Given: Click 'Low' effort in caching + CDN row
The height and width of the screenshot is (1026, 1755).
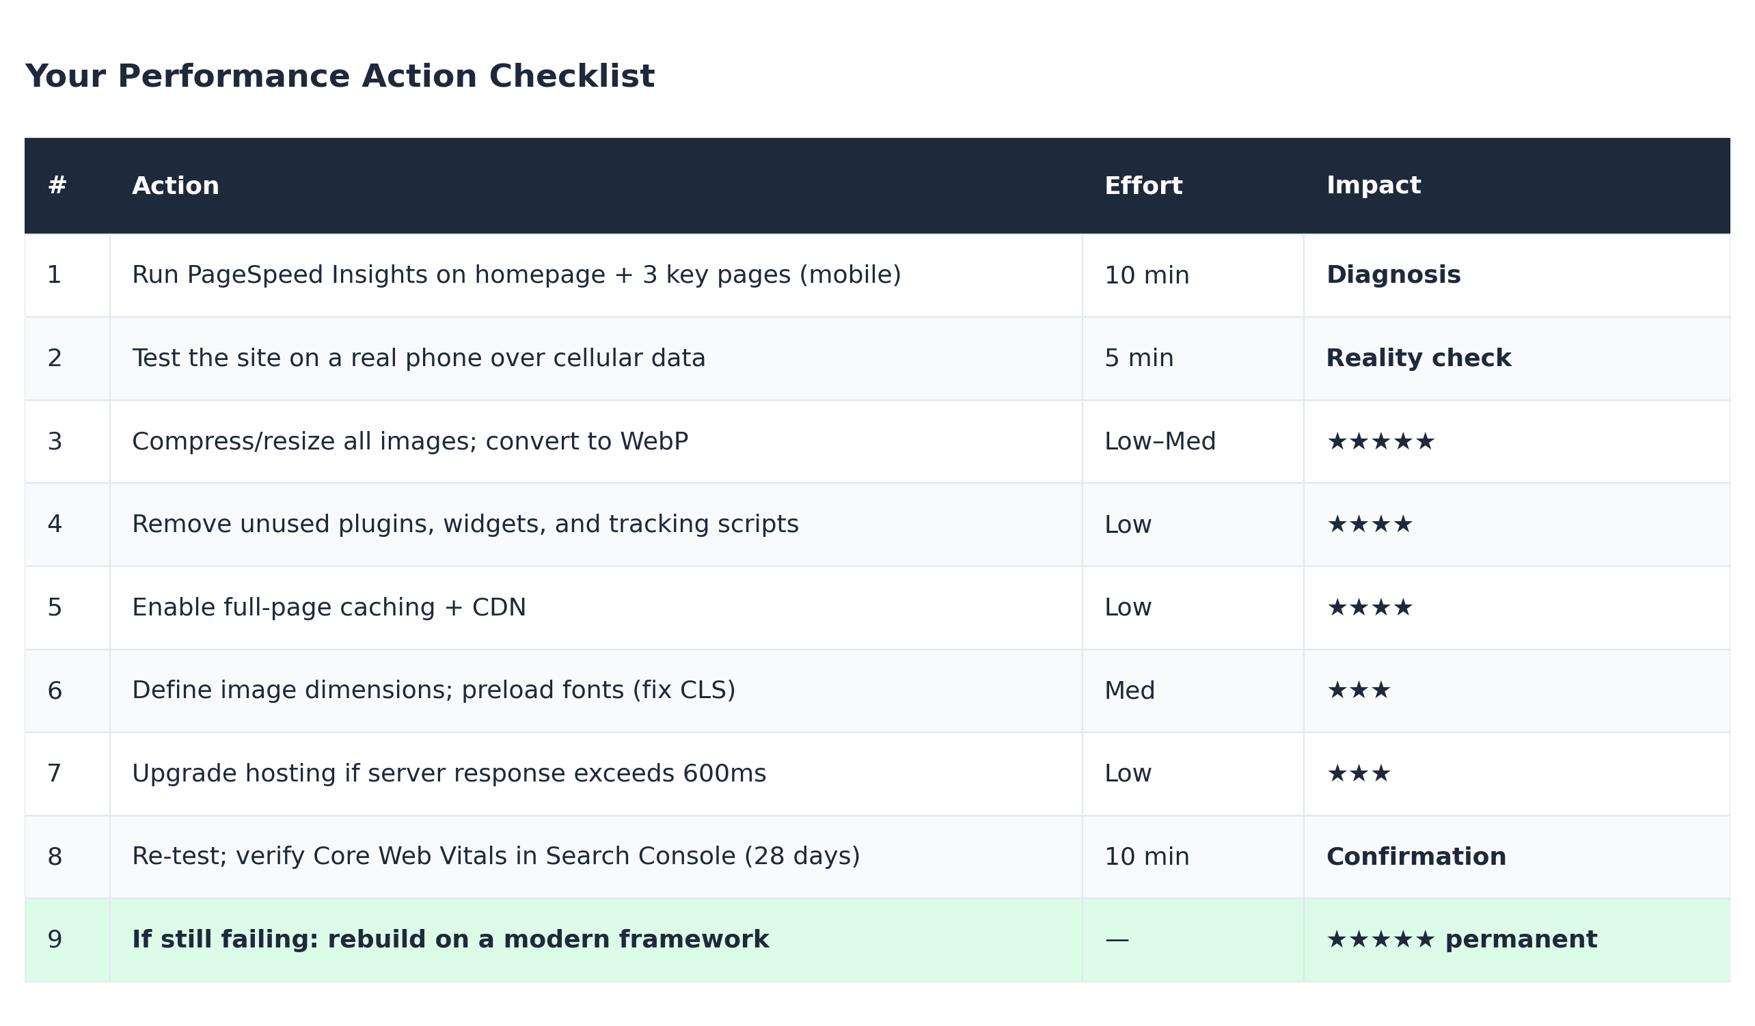Looking at the screenshot, I should click(1128, 609).
